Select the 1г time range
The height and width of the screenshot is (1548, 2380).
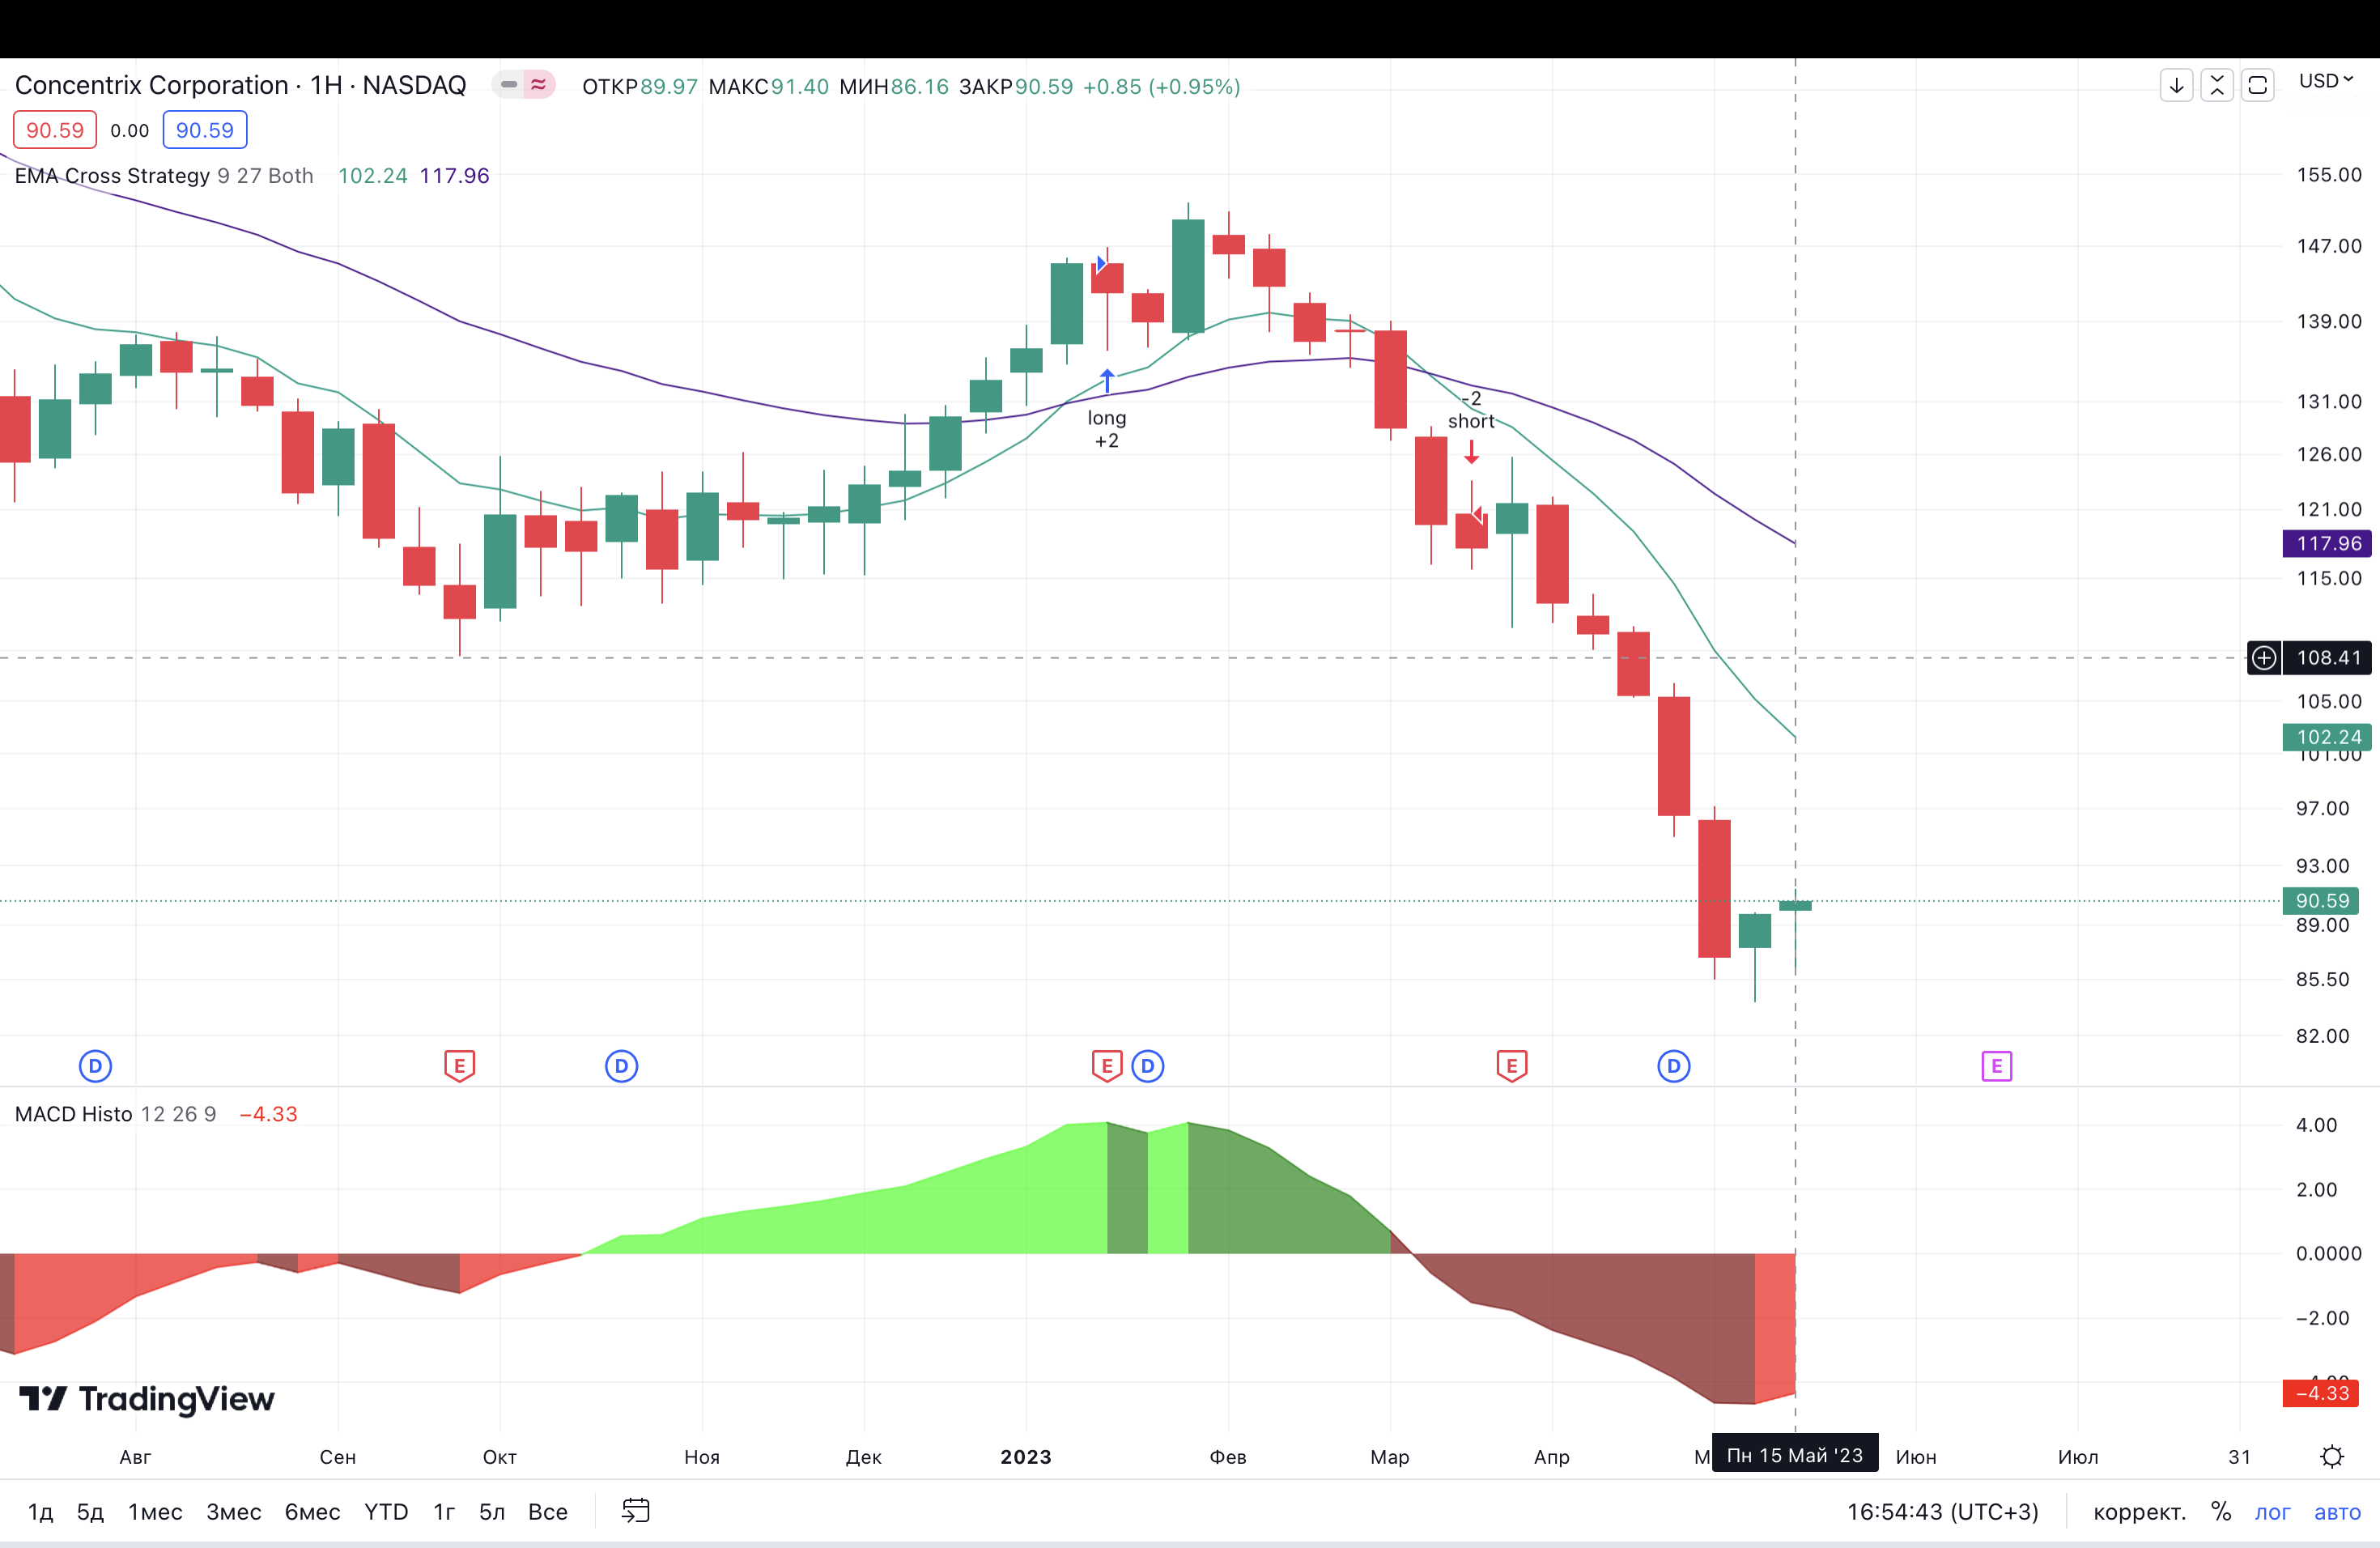click(444, 1511)
